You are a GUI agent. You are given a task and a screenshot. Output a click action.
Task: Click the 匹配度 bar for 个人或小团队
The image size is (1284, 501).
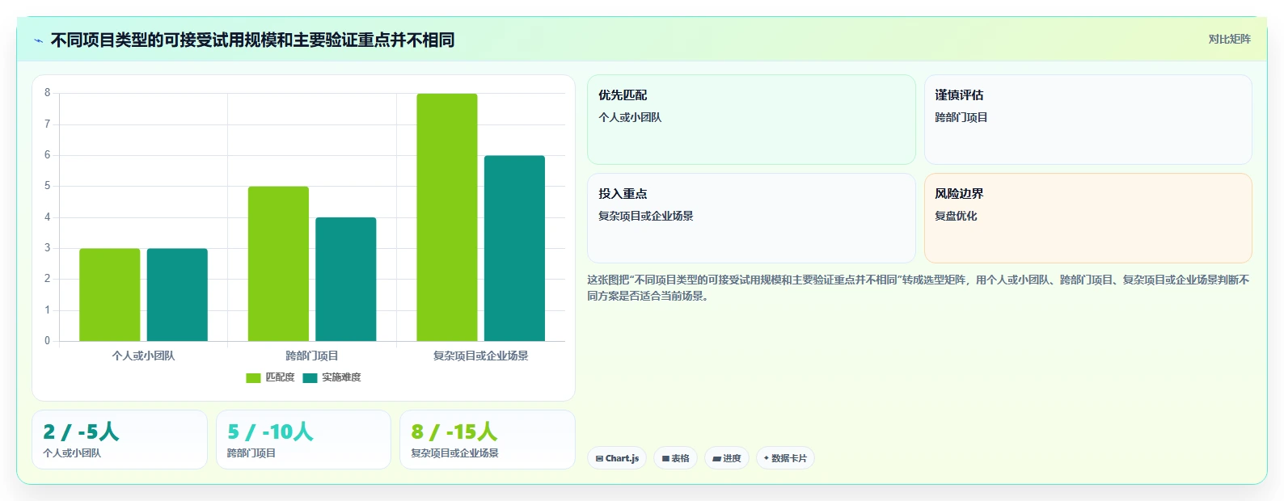(109, 295)
